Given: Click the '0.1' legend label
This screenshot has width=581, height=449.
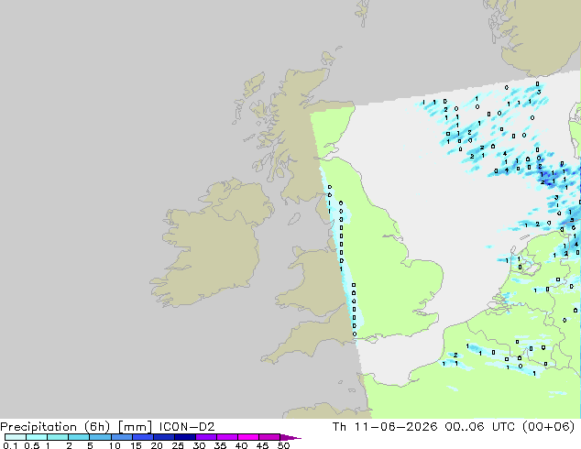Looking at the screenshot, I should point(10,445).
